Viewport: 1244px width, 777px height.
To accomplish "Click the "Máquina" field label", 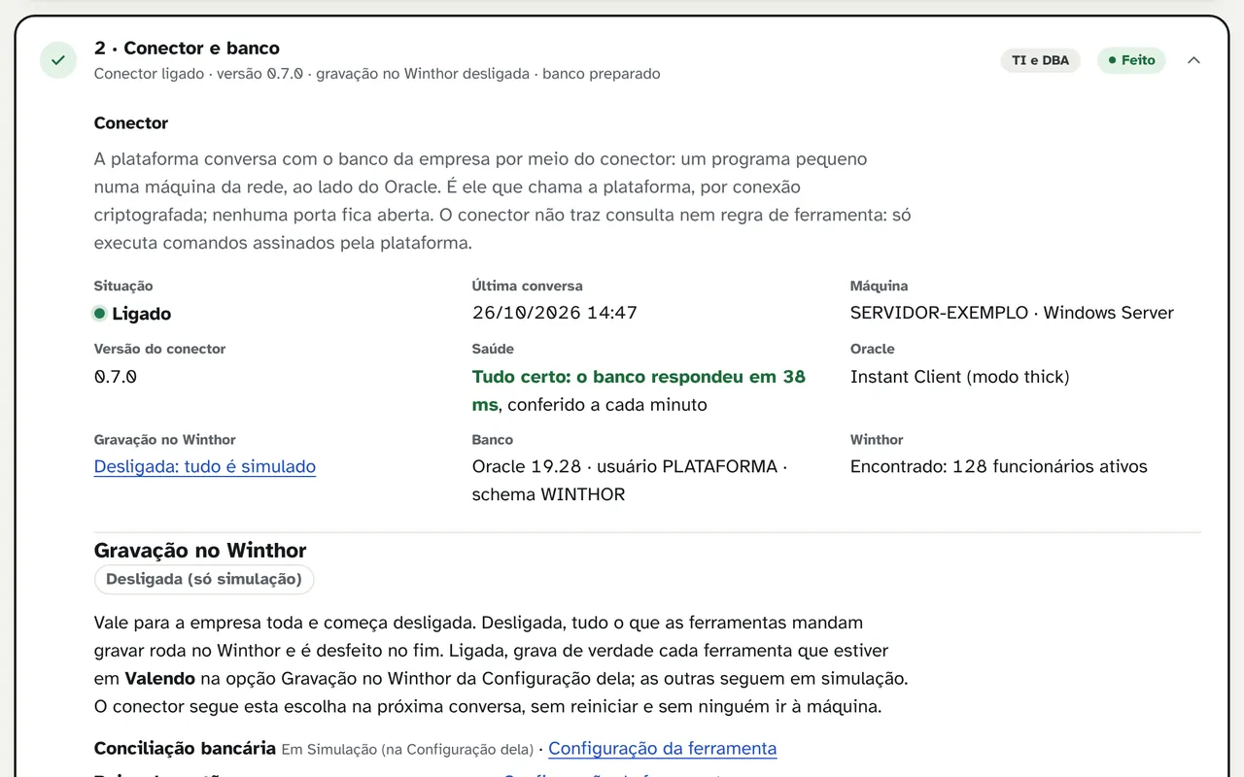I will point(880,287).
